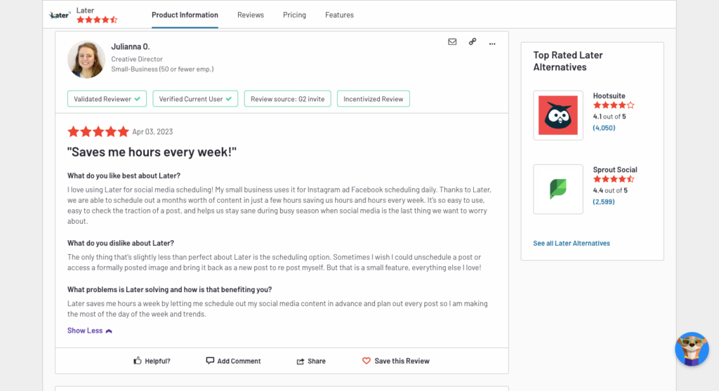Click Add Comment button
Screen dimensions: 719x391
233,361
